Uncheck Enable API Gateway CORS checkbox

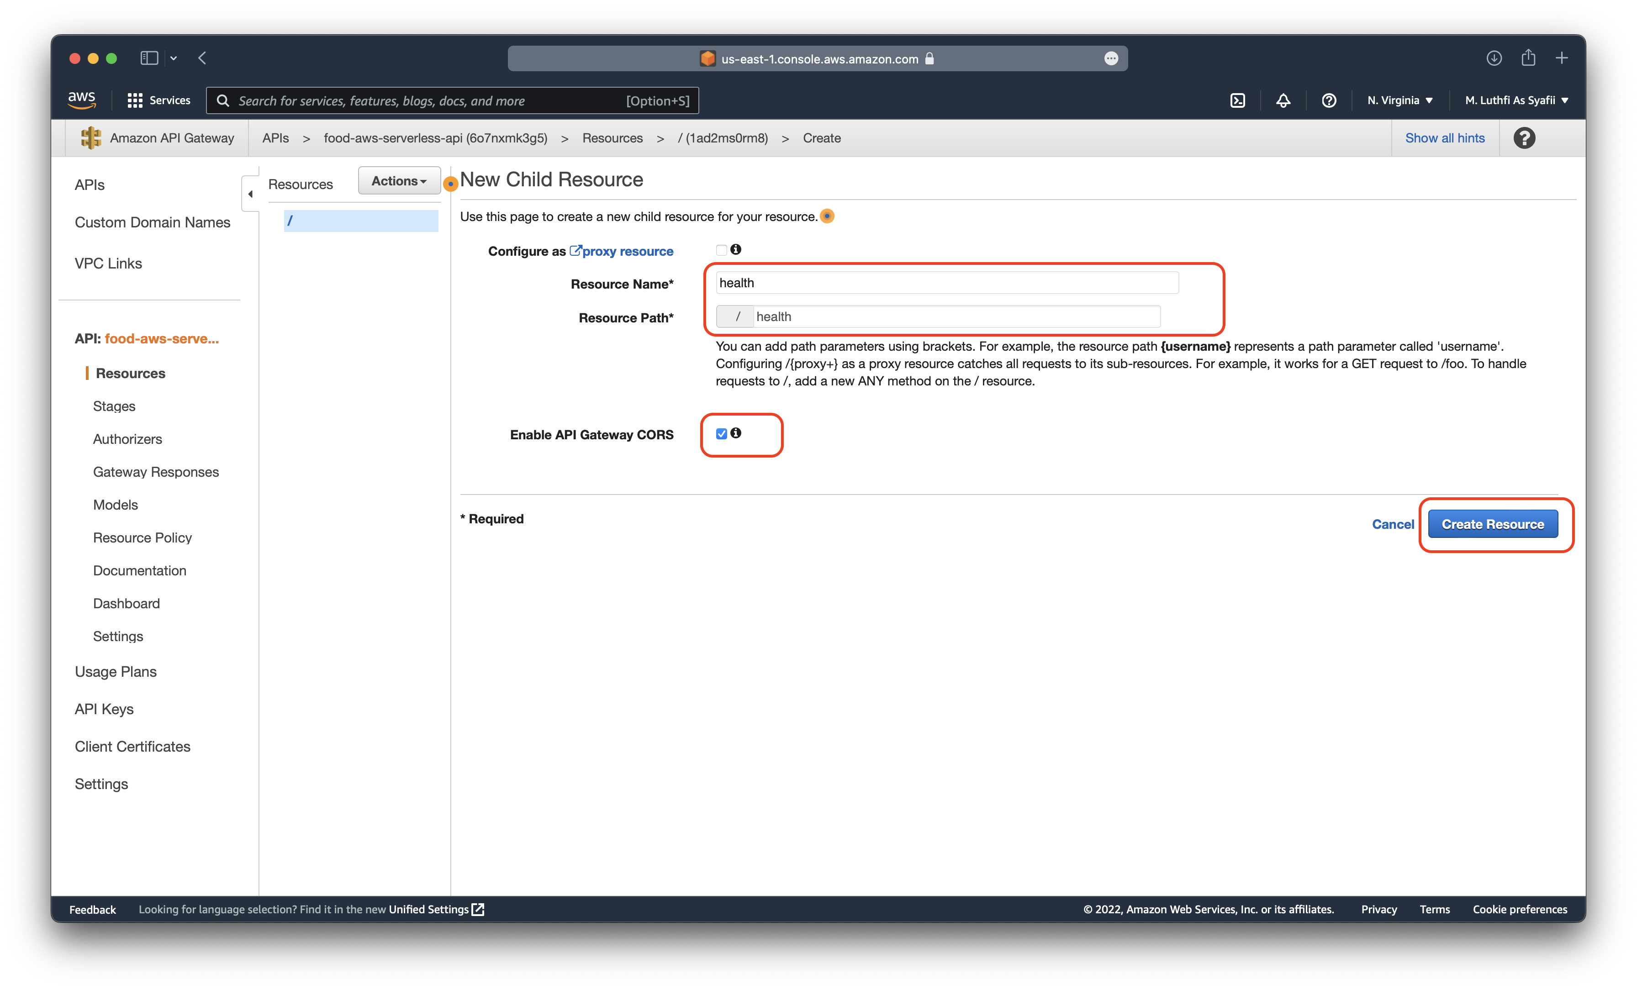(721, 434)
